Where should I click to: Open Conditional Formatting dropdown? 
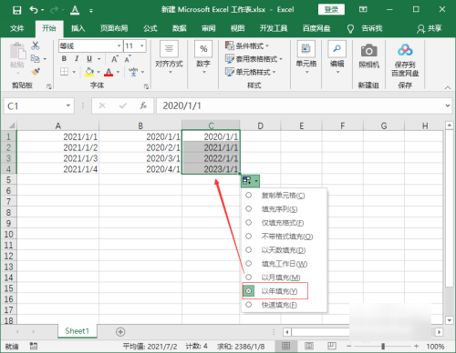(x=247, y=45)
